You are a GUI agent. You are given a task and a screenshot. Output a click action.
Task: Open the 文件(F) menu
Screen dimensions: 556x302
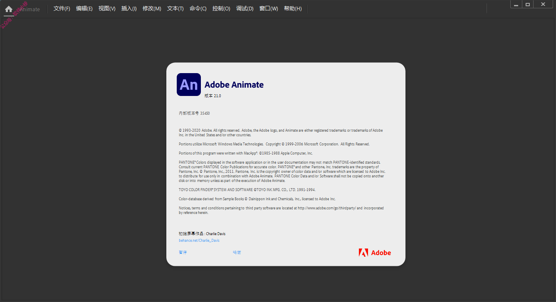62,9
